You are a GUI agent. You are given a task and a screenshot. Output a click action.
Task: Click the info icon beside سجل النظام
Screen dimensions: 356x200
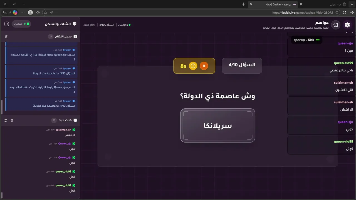pos(75,36)
